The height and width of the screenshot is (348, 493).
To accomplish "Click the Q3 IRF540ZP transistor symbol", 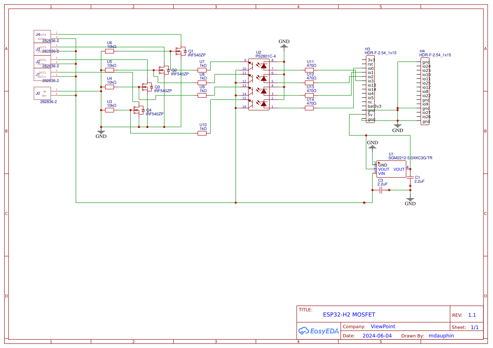I will (x=148, y=87).
